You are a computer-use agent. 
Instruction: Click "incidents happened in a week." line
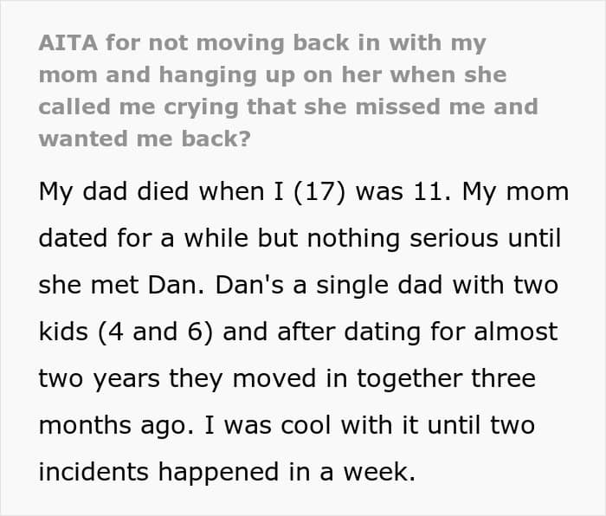[227, 472]
